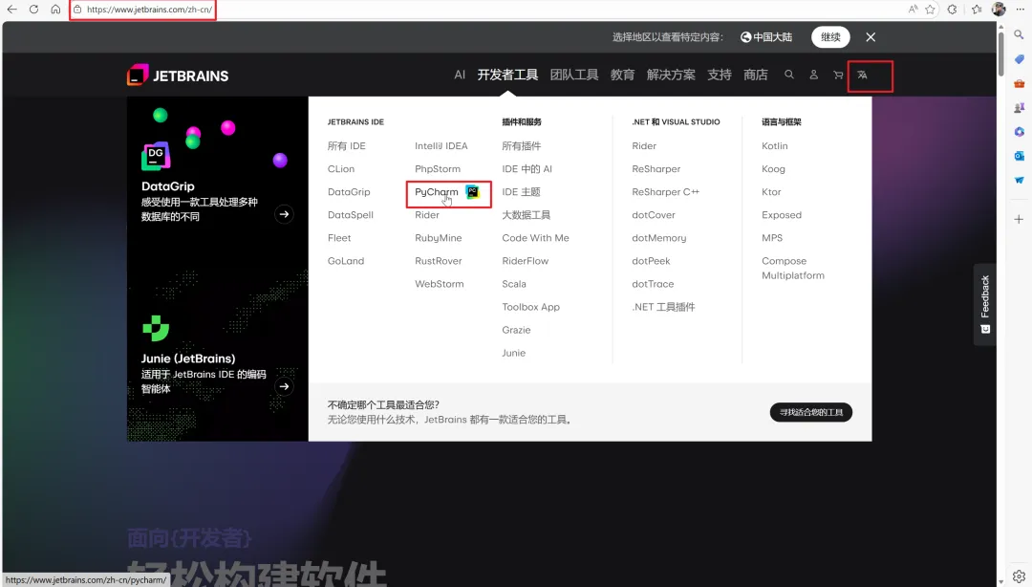Open the Ktor link
The width and height of the screenshot is (1032, 587).
tap(771, 192)
